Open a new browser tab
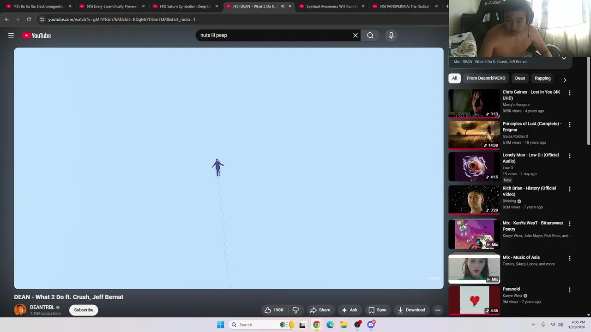This screenshot has height=332, width=591. pos(446,6)
